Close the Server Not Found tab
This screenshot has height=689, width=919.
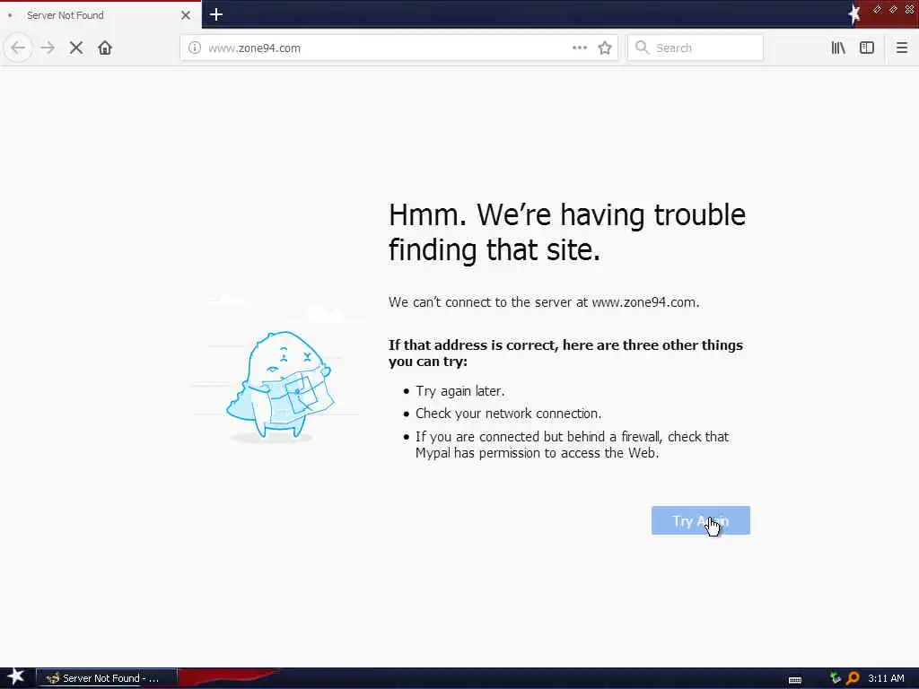186,15
